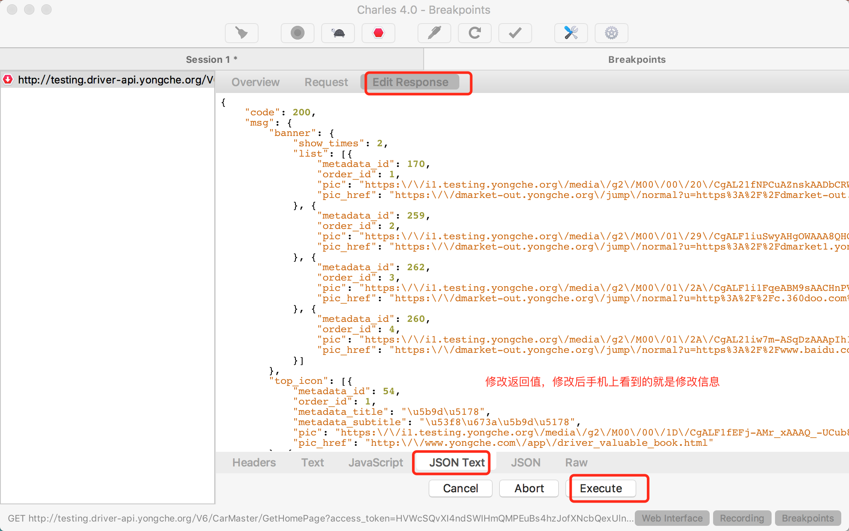Viewport: 849px width, 531px height.
Task: Open the Request tab
Action: pos(326,82)
